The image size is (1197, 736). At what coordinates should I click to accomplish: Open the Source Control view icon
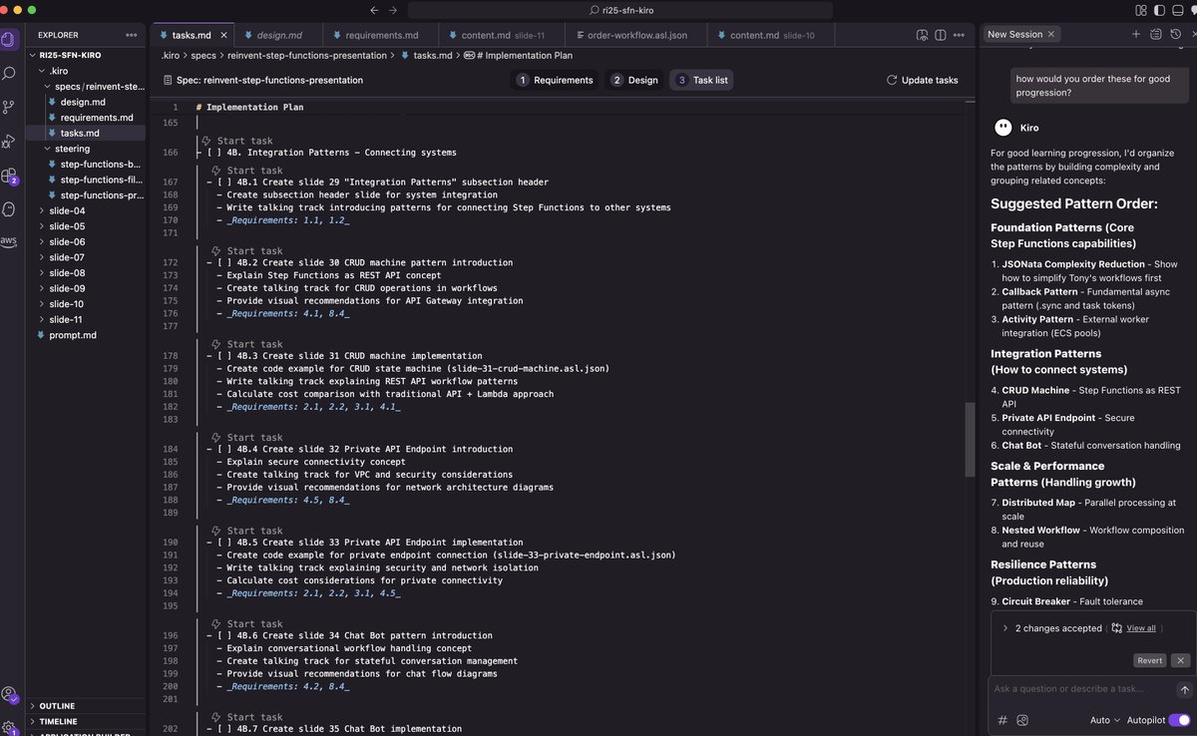tap(9, 107)
